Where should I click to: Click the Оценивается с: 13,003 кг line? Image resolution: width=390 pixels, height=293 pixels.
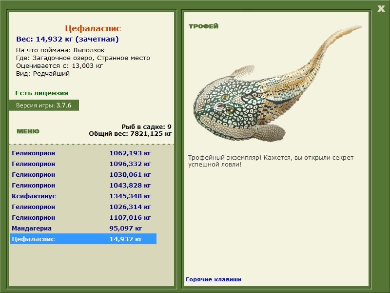[x=59, y=66]
